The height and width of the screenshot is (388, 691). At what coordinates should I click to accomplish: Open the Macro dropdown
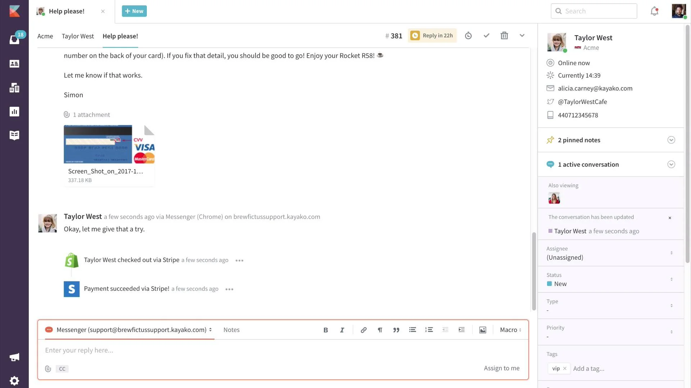pos(510,330)
